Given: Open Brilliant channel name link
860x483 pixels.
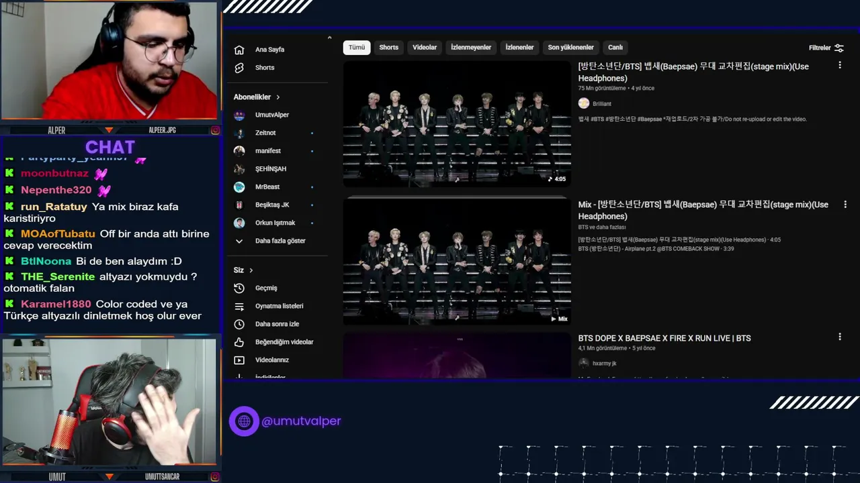Looking at the screenshot, I should [x=602, y=104].
